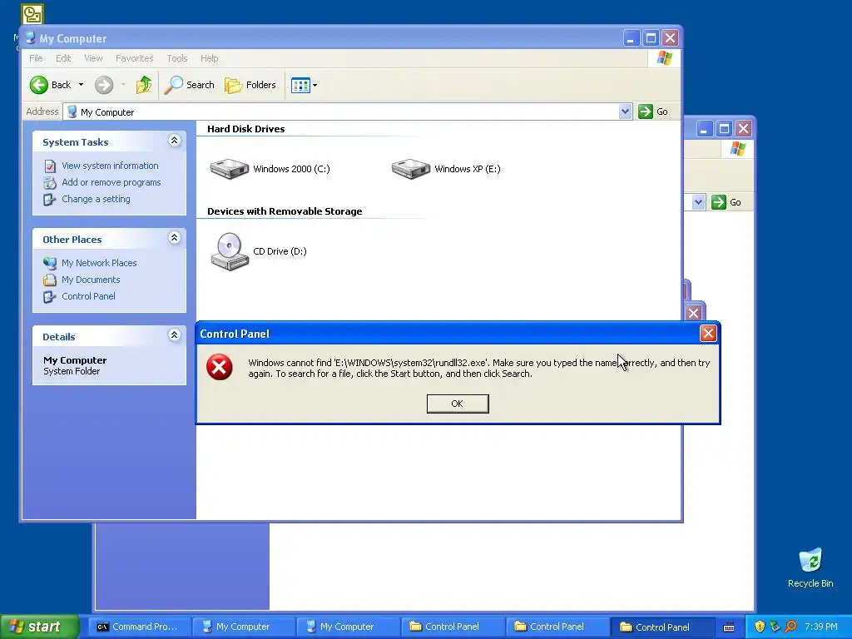Switch to third Control Panel taskbar button
Screen dimensions: 852x639
pos(661,627)
